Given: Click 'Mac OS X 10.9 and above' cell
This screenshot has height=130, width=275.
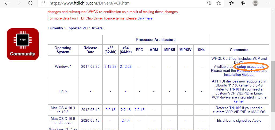Looking at the screenshot, I should coord(63,121).
